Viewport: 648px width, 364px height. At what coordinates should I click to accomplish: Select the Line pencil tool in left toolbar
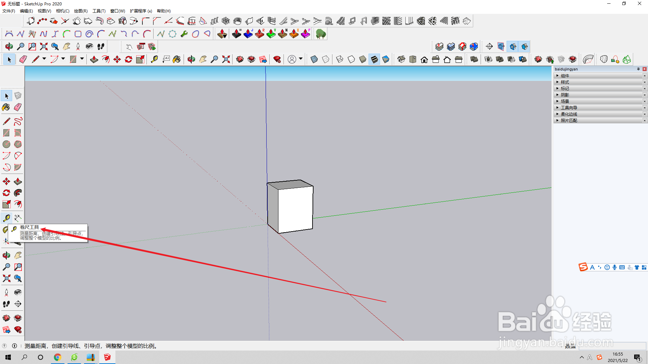tap(6, 121)
